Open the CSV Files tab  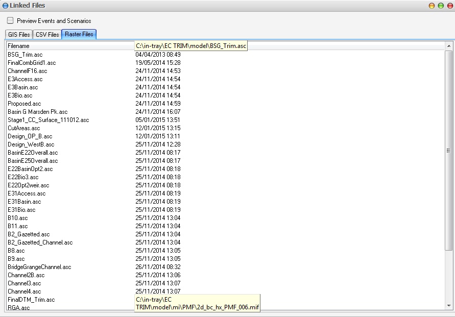coord(47,35)
